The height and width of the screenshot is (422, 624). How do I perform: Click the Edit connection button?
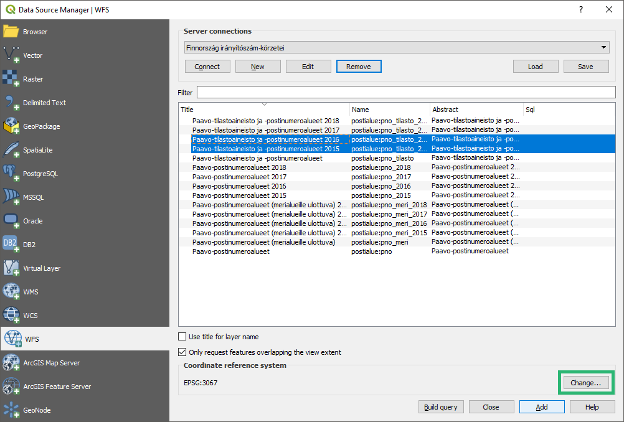[308, 67]
